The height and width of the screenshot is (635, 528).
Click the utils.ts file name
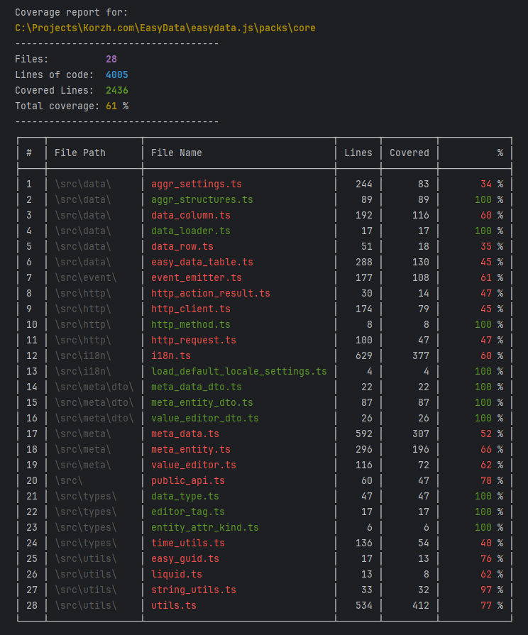click(x=174, y=605)
